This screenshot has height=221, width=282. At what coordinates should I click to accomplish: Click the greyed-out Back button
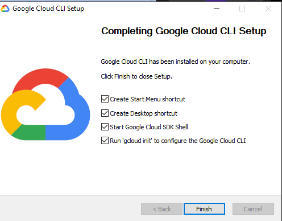click(x=161, y=209)
